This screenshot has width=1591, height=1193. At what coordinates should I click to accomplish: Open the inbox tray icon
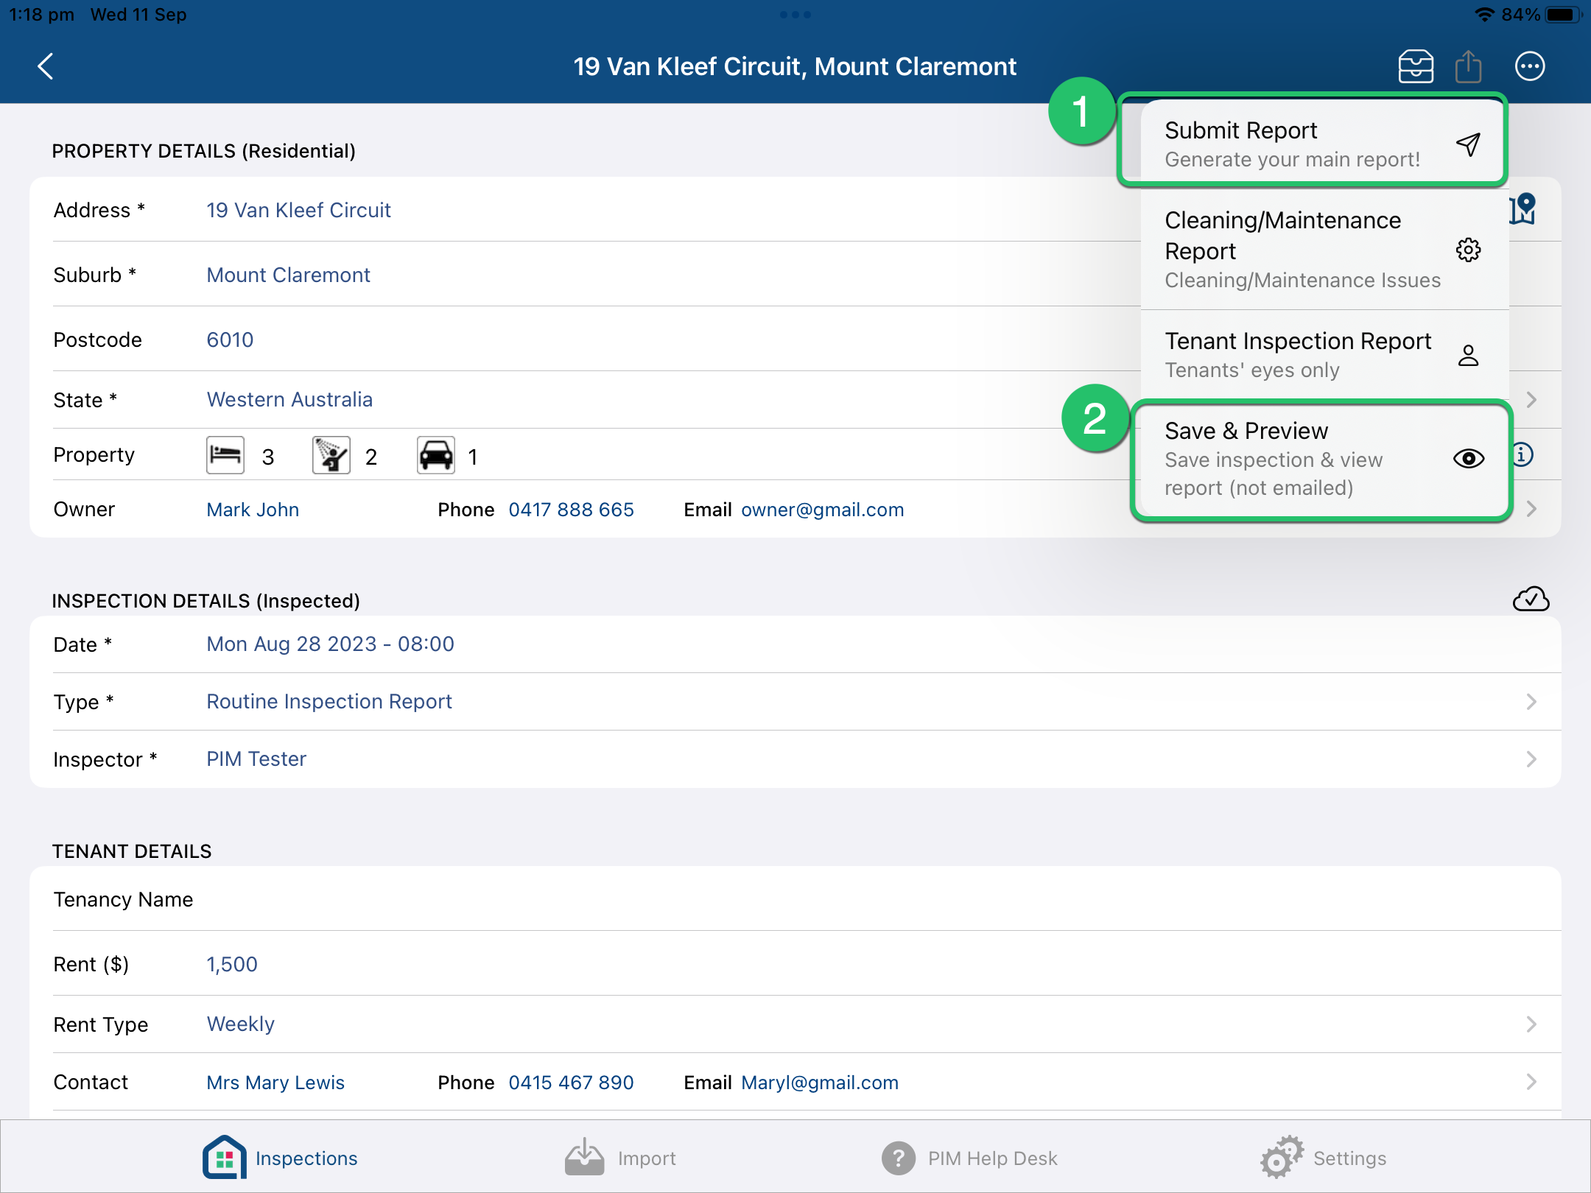[1415, 66]
